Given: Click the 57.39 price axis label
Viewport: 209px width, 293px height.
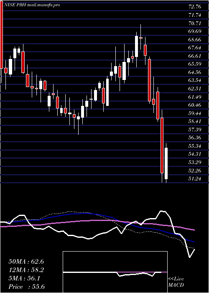Looking at the screenshot, I should [x=195, y=129].
